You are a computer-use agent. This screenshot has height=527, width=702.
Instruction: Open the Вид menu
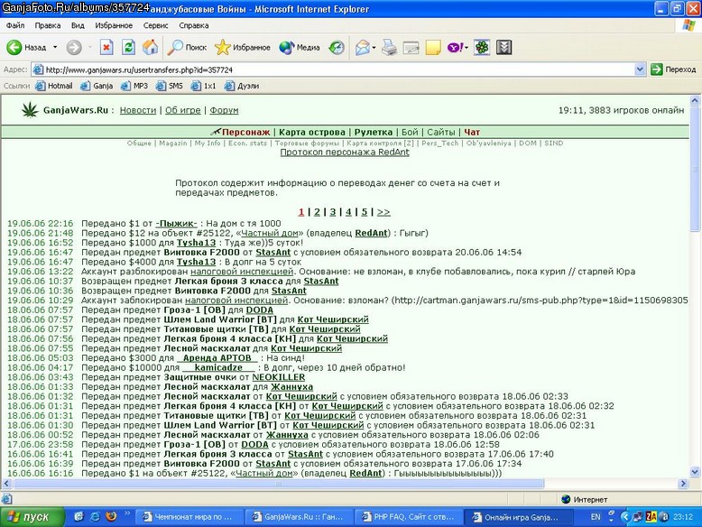[78, 25]
